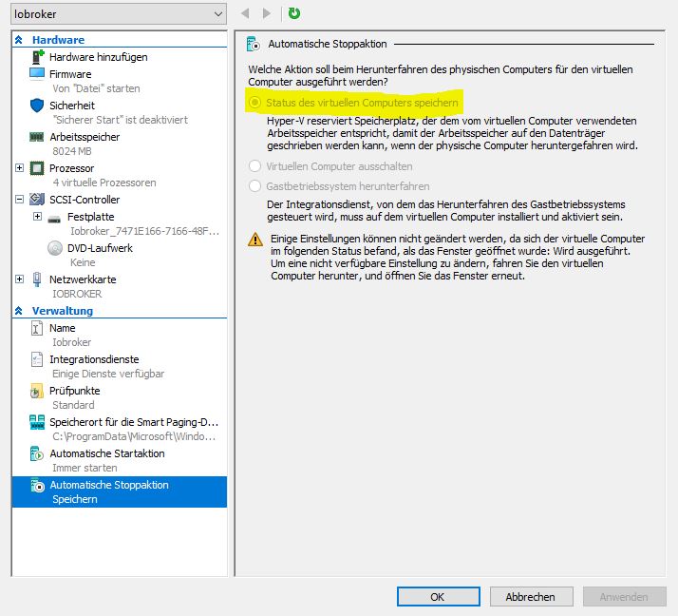Click the Sicherheit shield icon
Viewport: 678px width, 616px height.
(x=37, y=106)
